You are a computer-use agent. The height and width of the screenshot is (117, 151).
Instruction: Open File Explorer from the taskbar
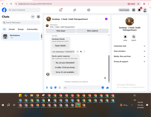[32, 95]
